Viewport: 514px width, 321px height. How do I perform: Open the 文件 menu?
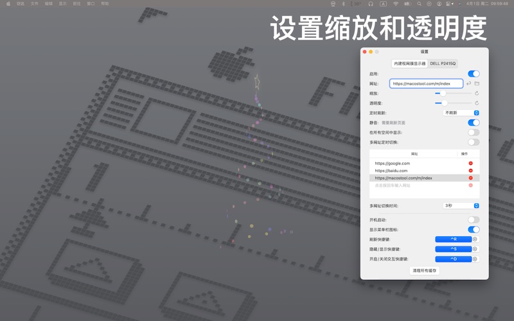[35, 4]
